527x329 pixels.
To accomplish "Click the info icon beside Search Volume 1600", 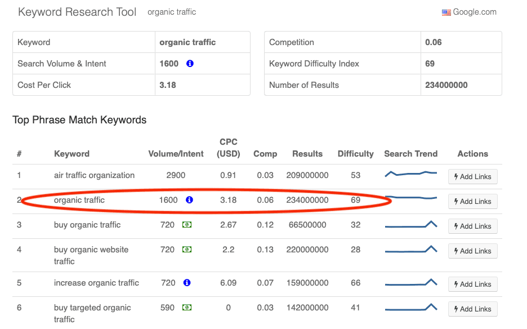I will [190, 64].
